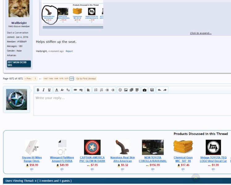Viewport: 231px width, 185px height.
Task: Click your Texas star avatar beside the editor
Action: pyautogui.click(x=16, y=99)
